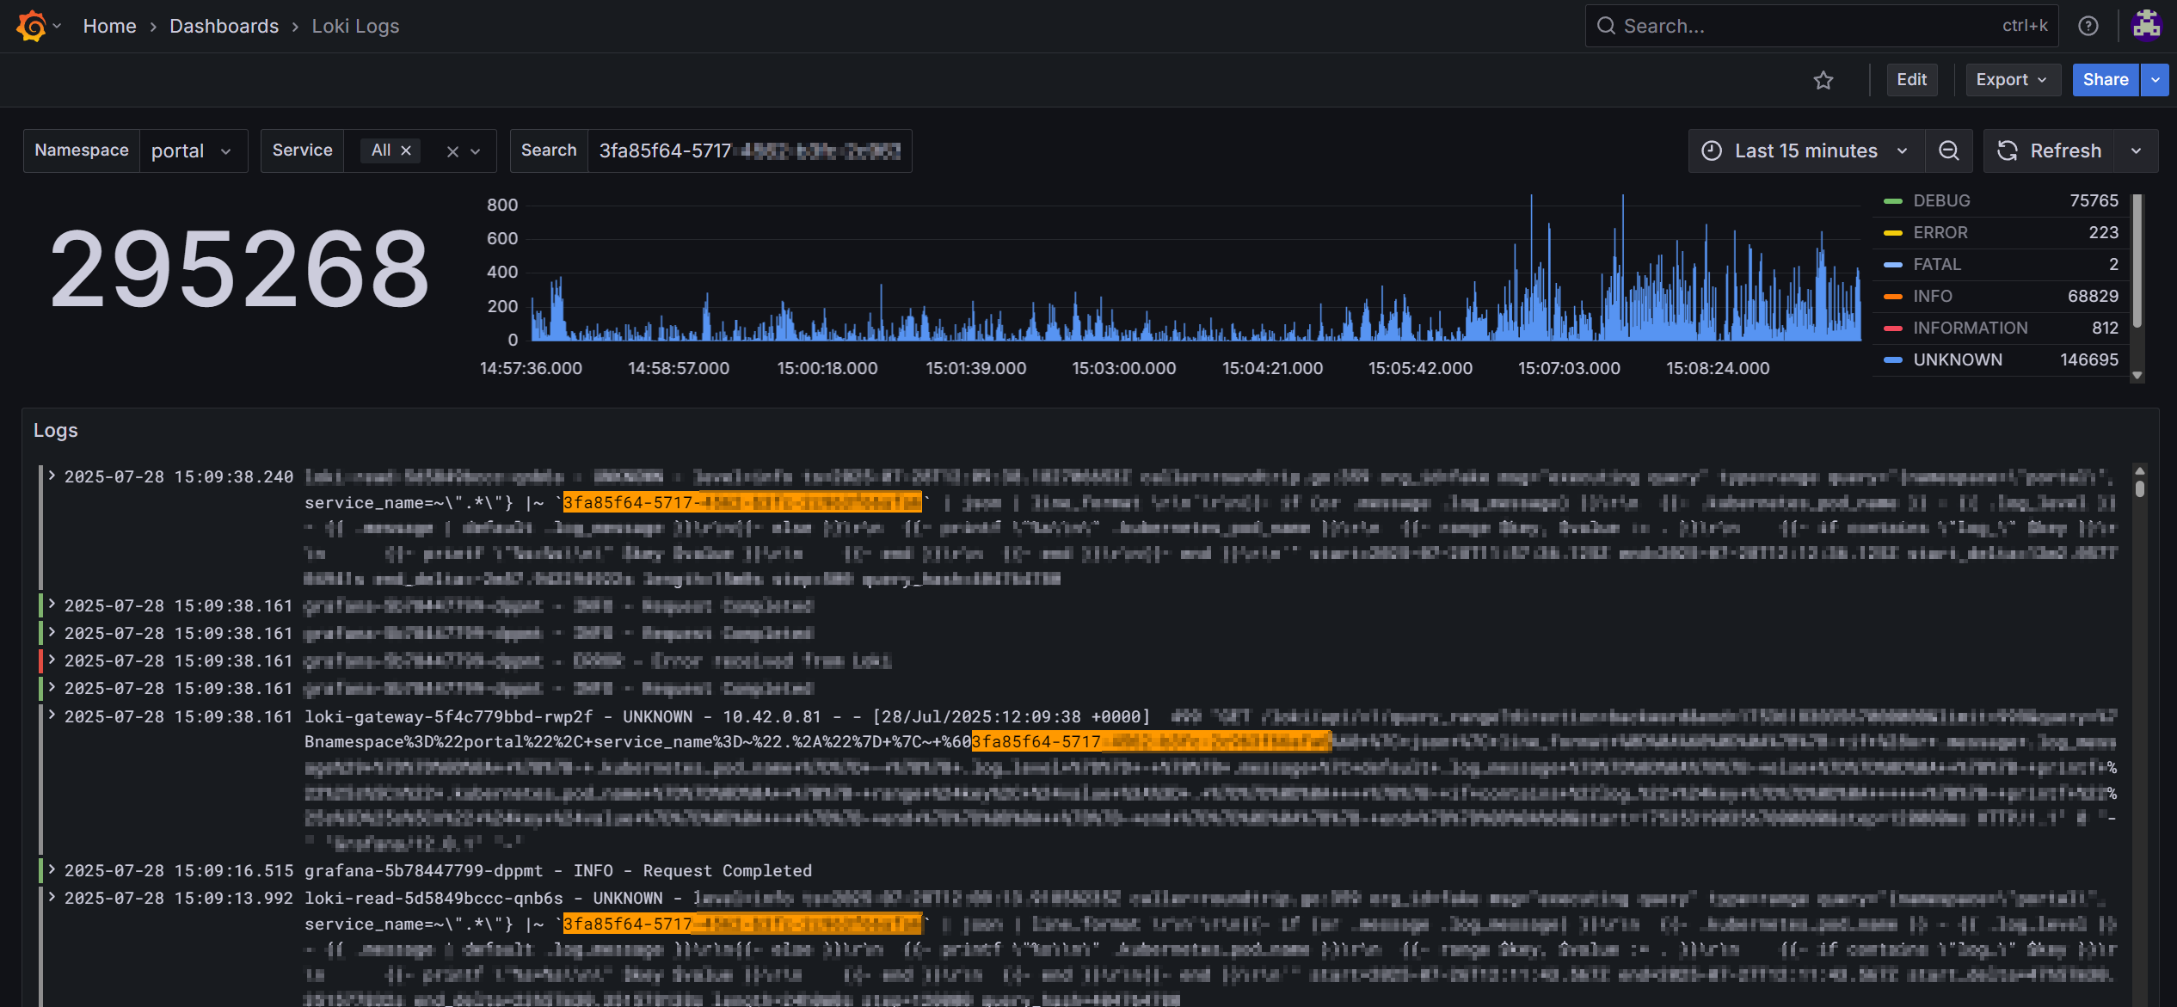The image size is (2177, 1007).
Task: Expand the Service variable dropdown
Action: (x=475, y=151)
